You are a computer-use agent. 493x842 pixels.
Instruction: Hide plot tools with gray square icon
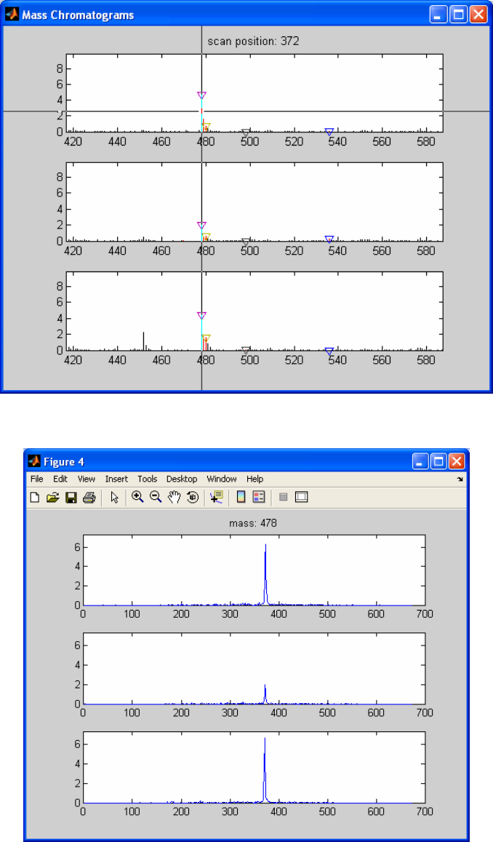click(284, 497)
